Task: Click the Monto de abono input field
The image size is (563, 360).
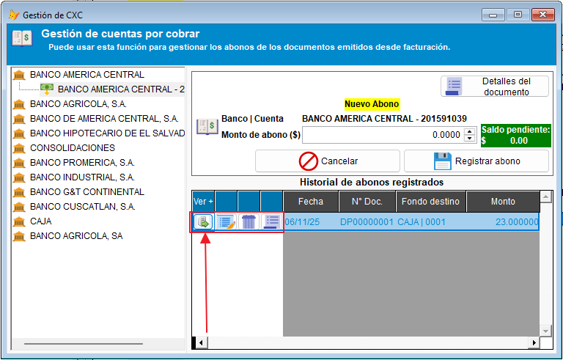Action: coord(383,135)
